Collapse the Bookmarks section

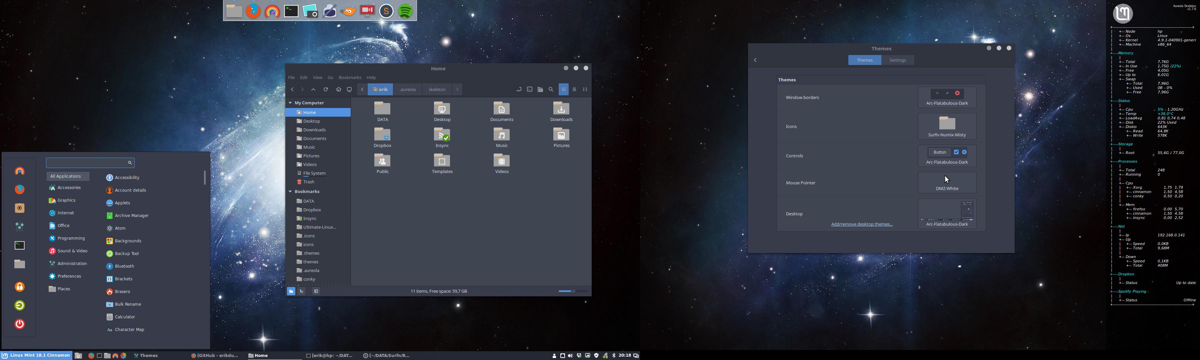[290, 192]
